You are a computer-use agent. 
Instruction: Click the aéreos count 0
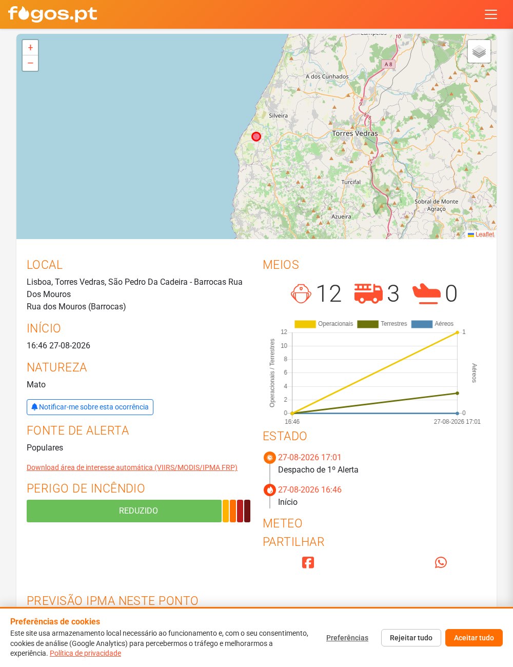(451, 294)
